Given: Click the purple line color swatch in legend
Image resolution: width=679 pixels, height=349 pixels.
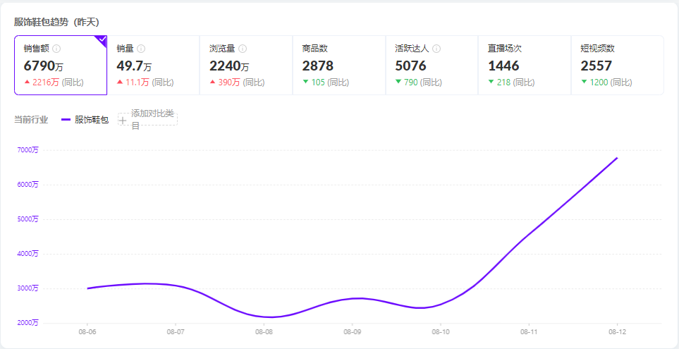Looking at the screenshot, I should 66,120.
